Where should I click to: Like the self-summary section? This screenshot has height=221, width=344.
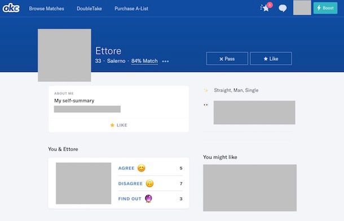pos(118,125)
